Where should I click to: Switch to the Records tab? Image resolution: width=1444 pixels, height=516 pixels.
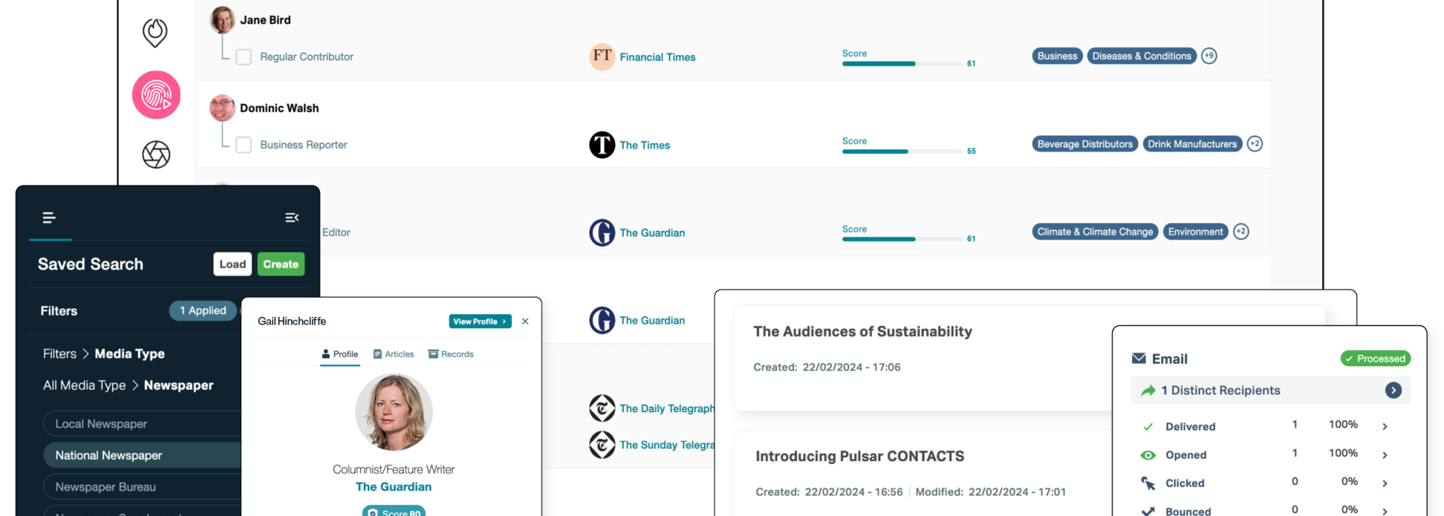451,354
